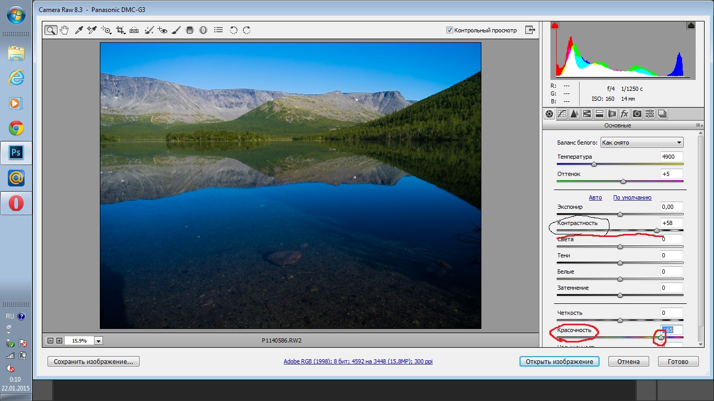Click the Авто link
The width and height of the screenshot is (714, 401).
(595, 197)
